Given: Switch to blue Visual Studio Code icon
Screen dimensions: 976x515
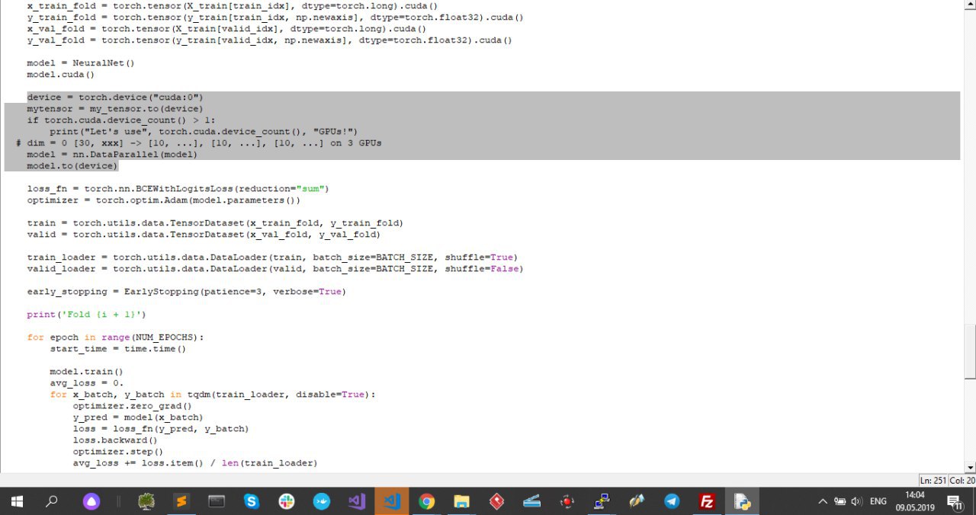Looking at the screenshot, I should click(391, 501).
